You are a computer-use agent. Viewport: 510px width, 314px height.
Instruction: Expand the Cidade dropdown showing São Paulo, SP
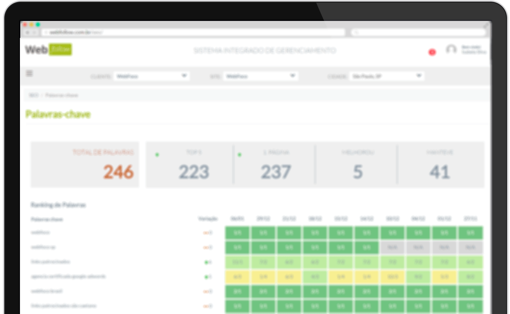pos(387,76)
